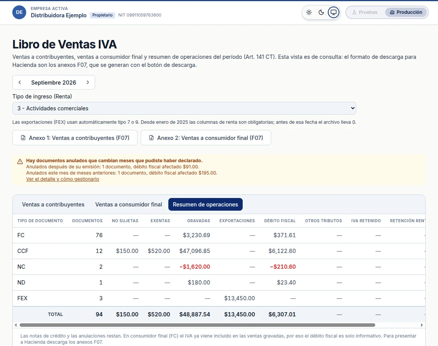Select Resumen de operaciones tab
Screen dimensions: 438x346
tap(205, 205)
